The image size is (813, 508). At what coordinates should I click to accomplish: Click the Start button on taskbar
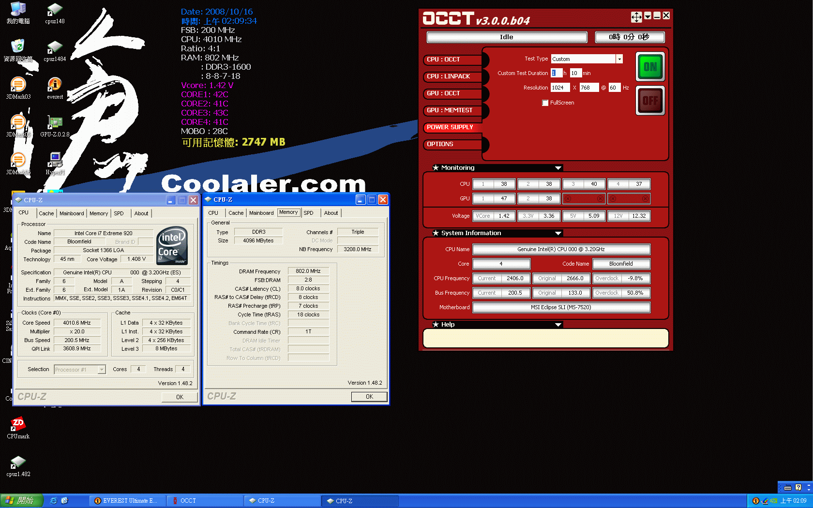click(21, 501)
